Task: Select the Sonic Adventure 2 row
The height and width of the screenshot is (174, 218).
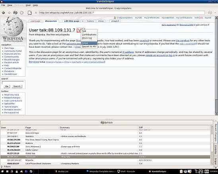Action: pyautogui.click(x=105, y=147)
